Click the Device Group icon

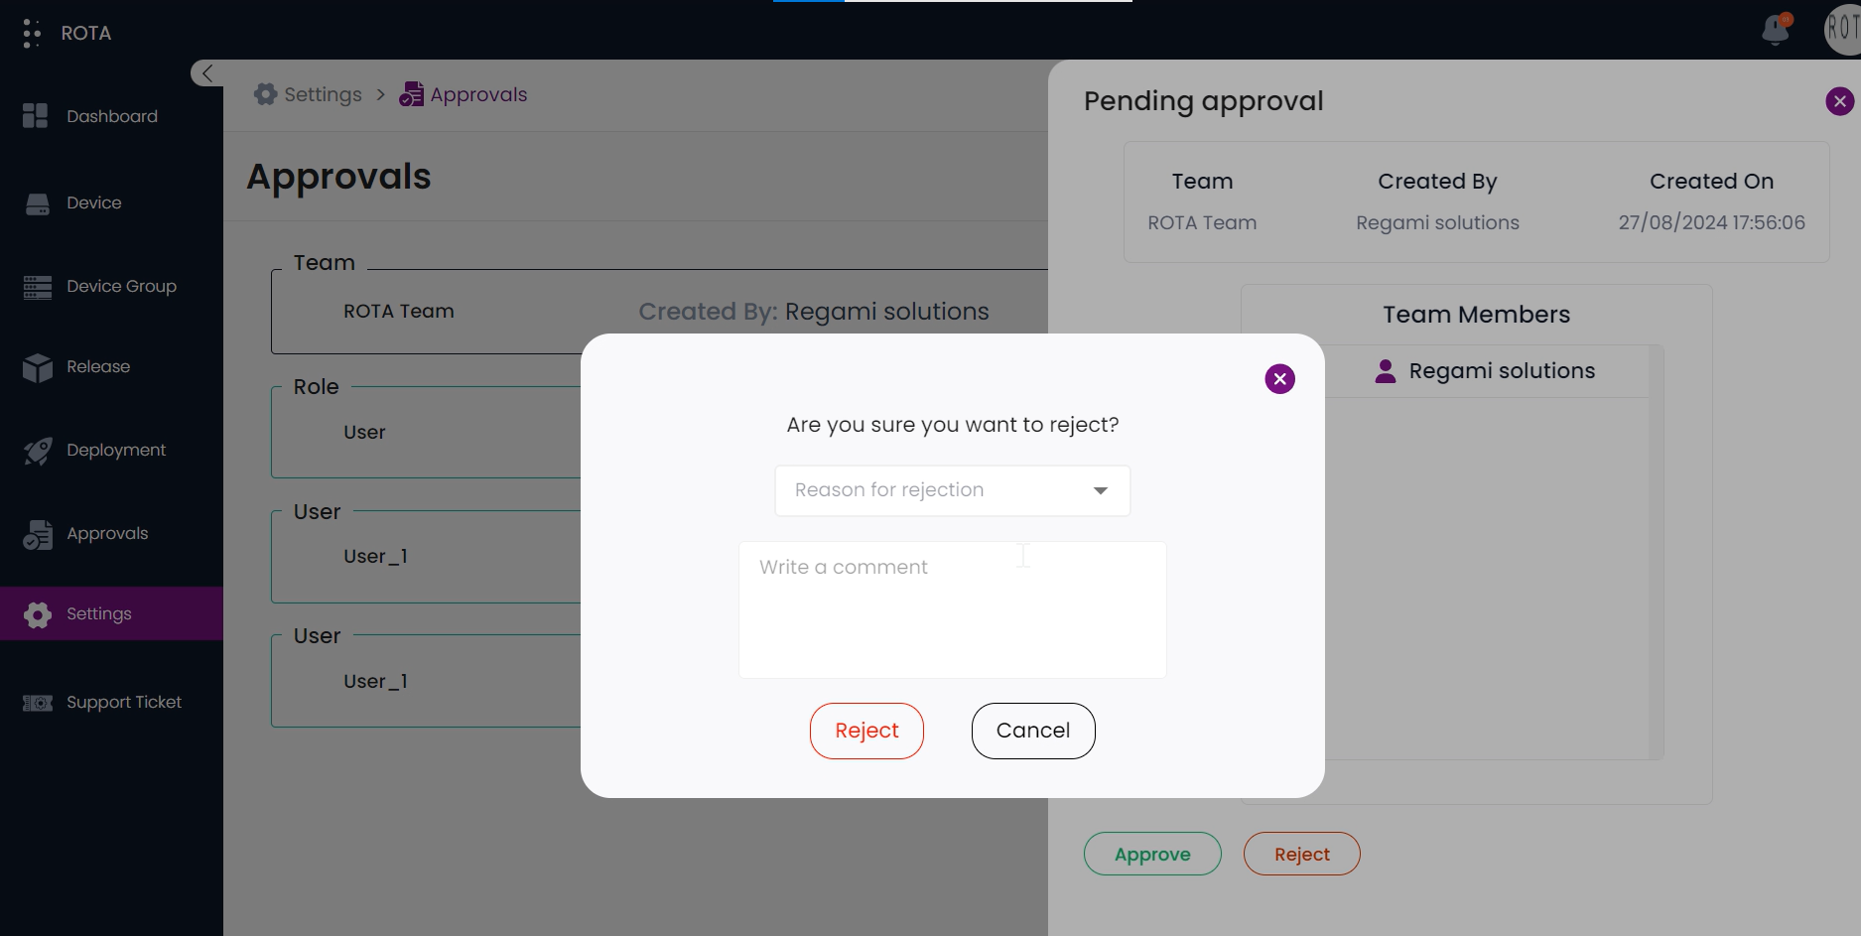point(38,287)
